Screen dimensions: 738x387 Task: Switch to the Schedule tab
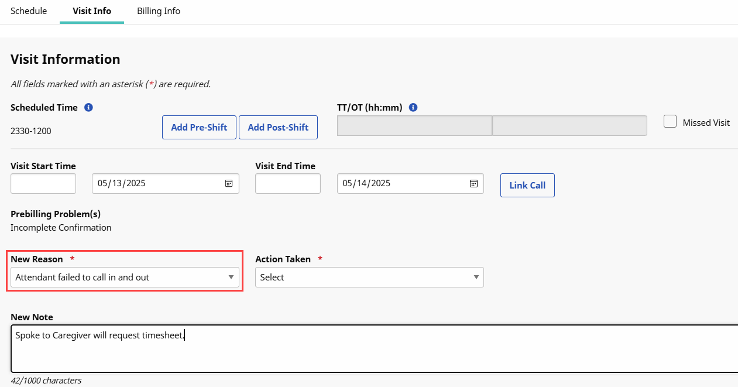pos(29,11)
